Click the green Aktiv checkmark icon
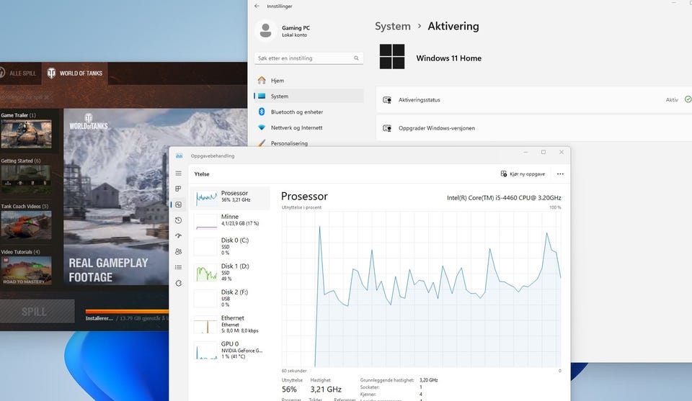 pos(688,99)
